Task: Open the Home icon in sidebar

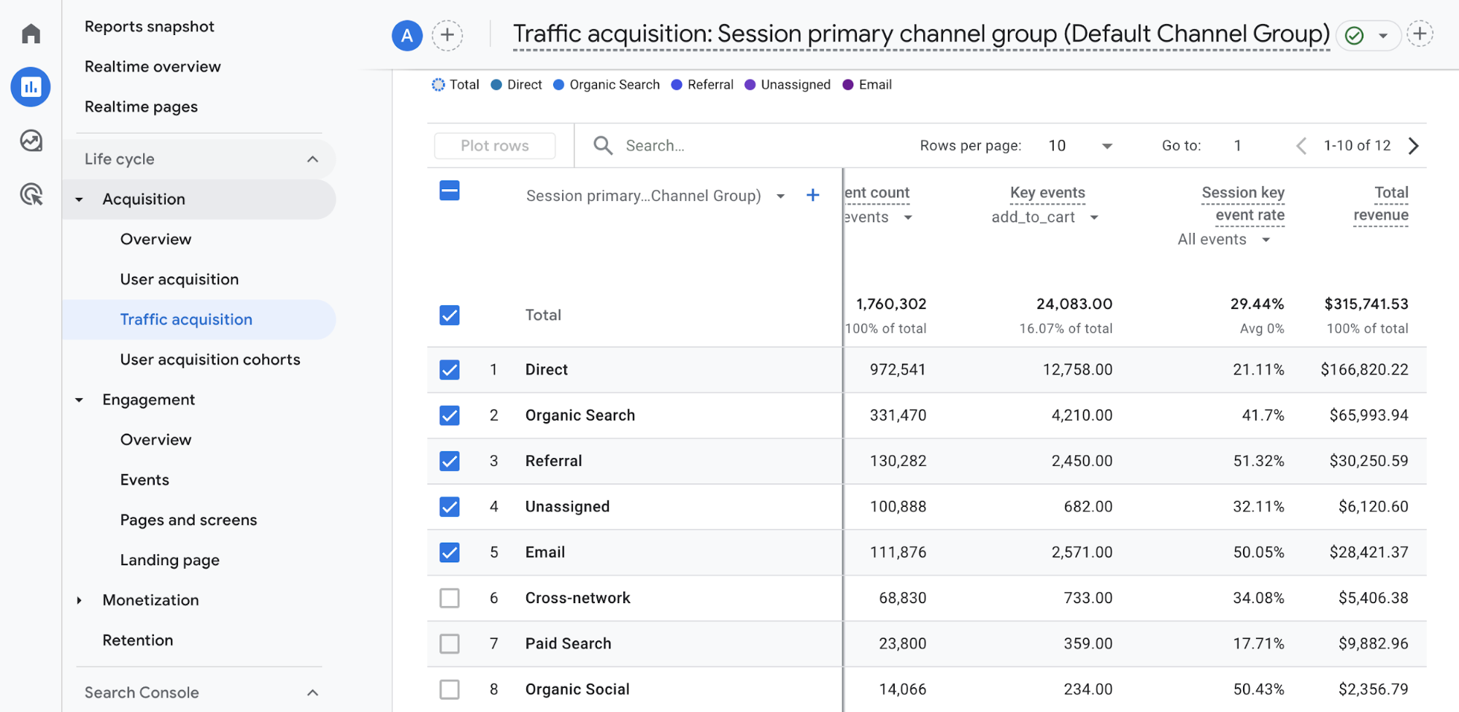Action: tap(31, 34)
